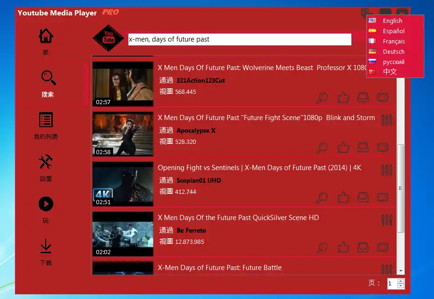The height and width of the screenshot is (299, 434).
Task: Open sliders options for QuickSilver Scene HD video
Action: tap(387, 221)
